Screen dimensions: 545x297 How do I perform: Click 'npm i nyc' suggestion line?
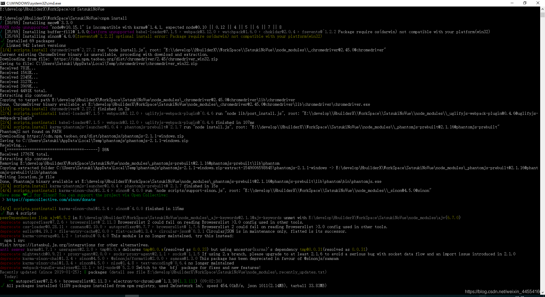pos(14,240)
